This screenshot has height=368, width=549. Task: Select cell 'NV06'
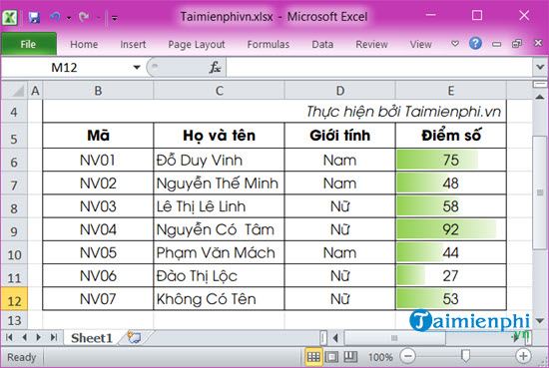[x=98, y=275]
